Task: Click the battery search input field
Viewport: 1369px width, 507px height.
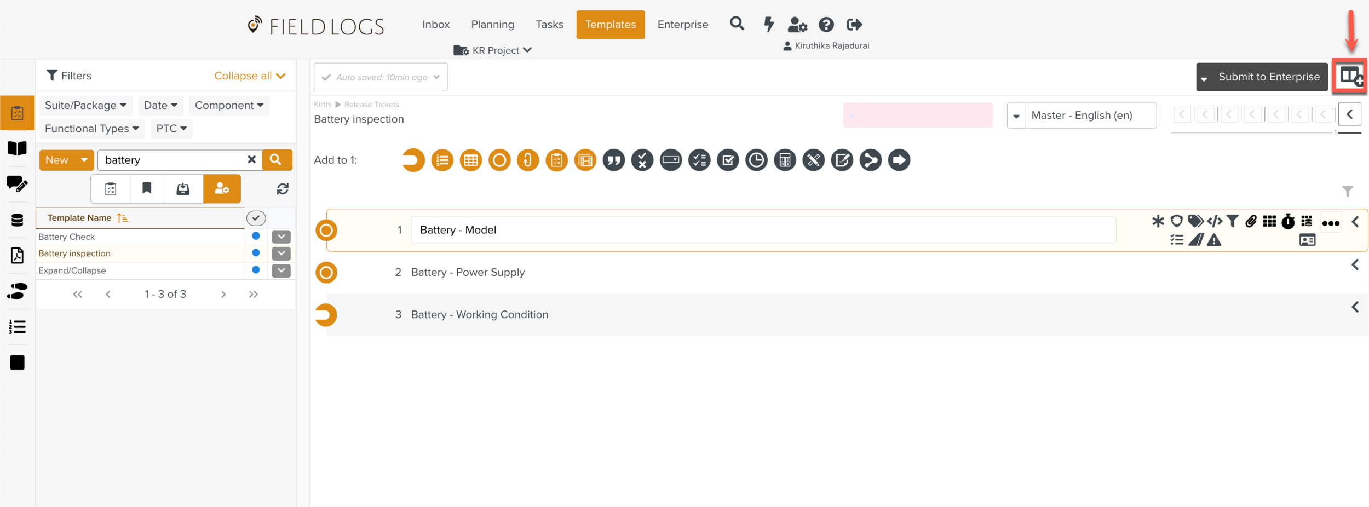Action: pos(172,160)
